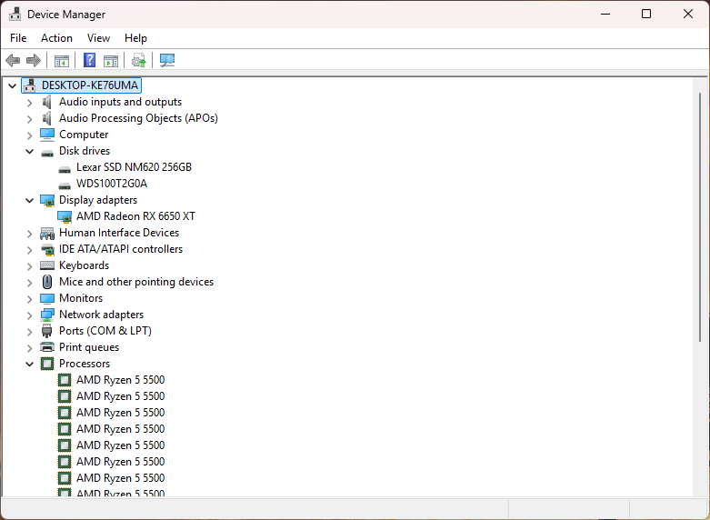Open the File menu
The image size is (710, 520).
(18, 38)
